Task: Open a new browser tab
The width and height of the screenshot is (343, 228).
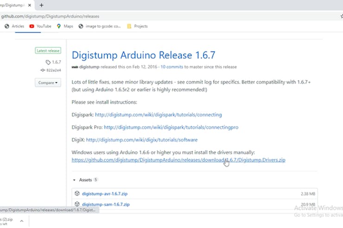Action: tap(41, 5)
